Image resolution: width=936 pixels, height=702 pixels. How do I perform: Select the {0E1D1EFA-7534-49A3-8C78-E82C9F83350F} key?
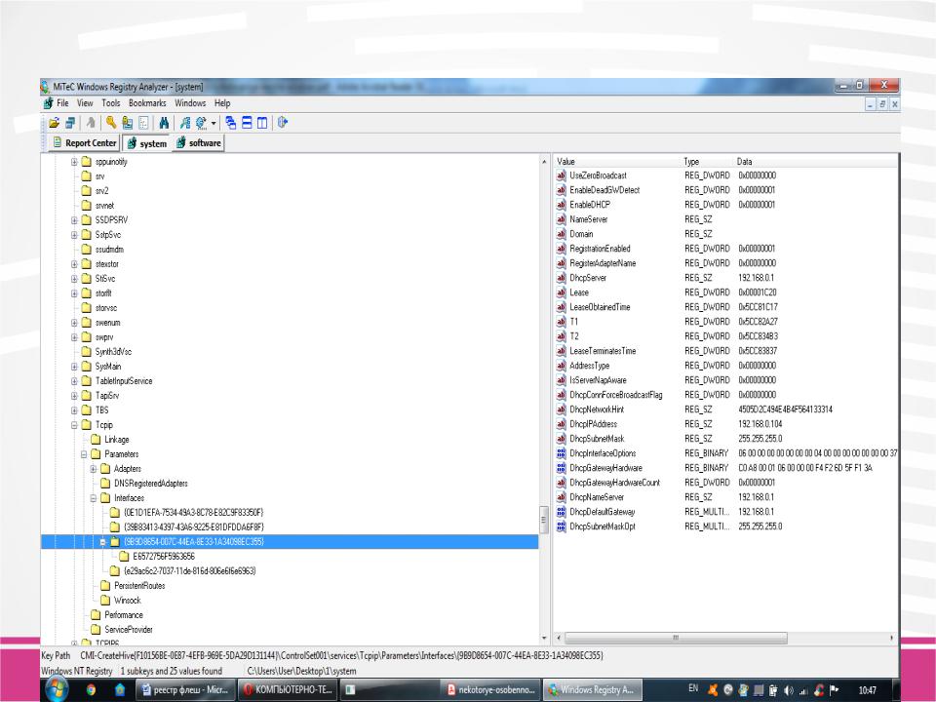click(x=193, y=513)
